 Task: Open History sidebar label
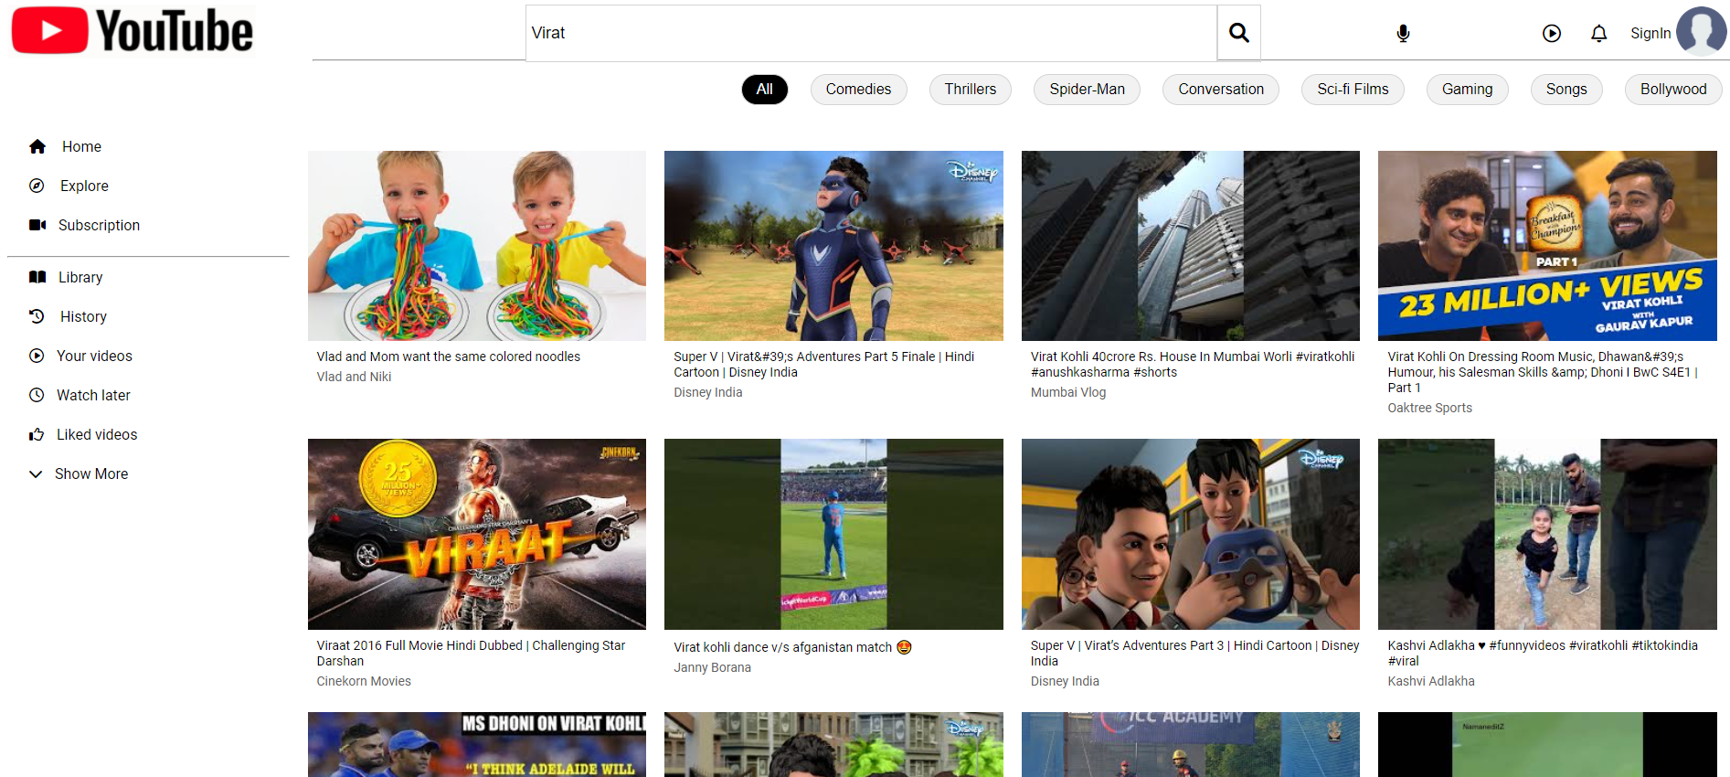[83, 316]
